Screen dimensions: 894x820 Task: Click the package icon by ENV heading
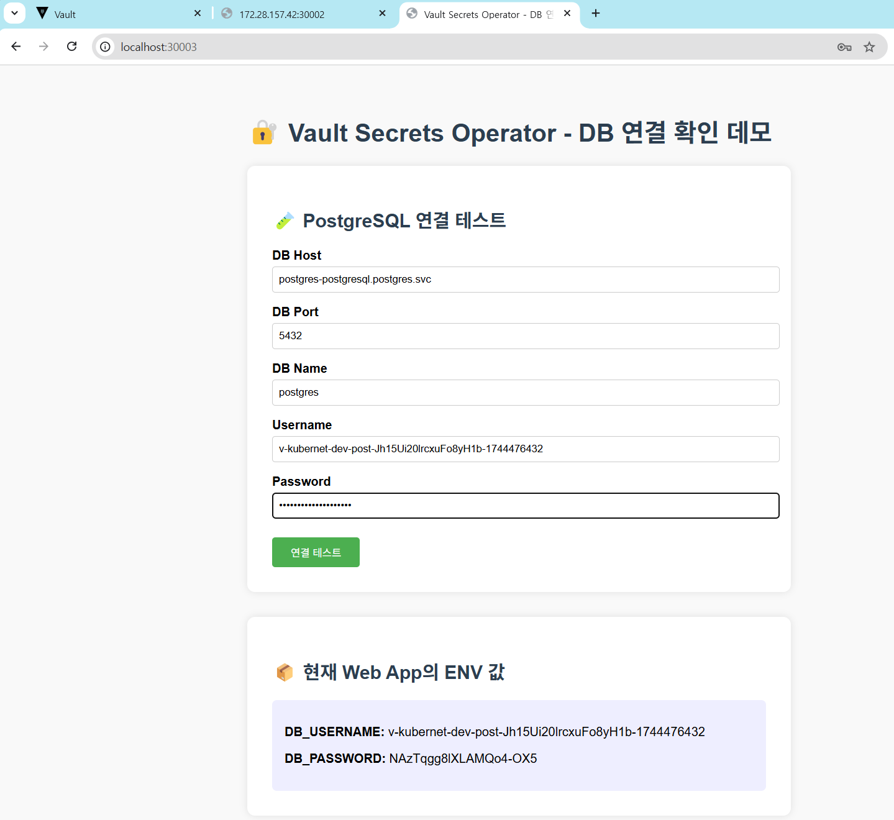coord(285,672)
